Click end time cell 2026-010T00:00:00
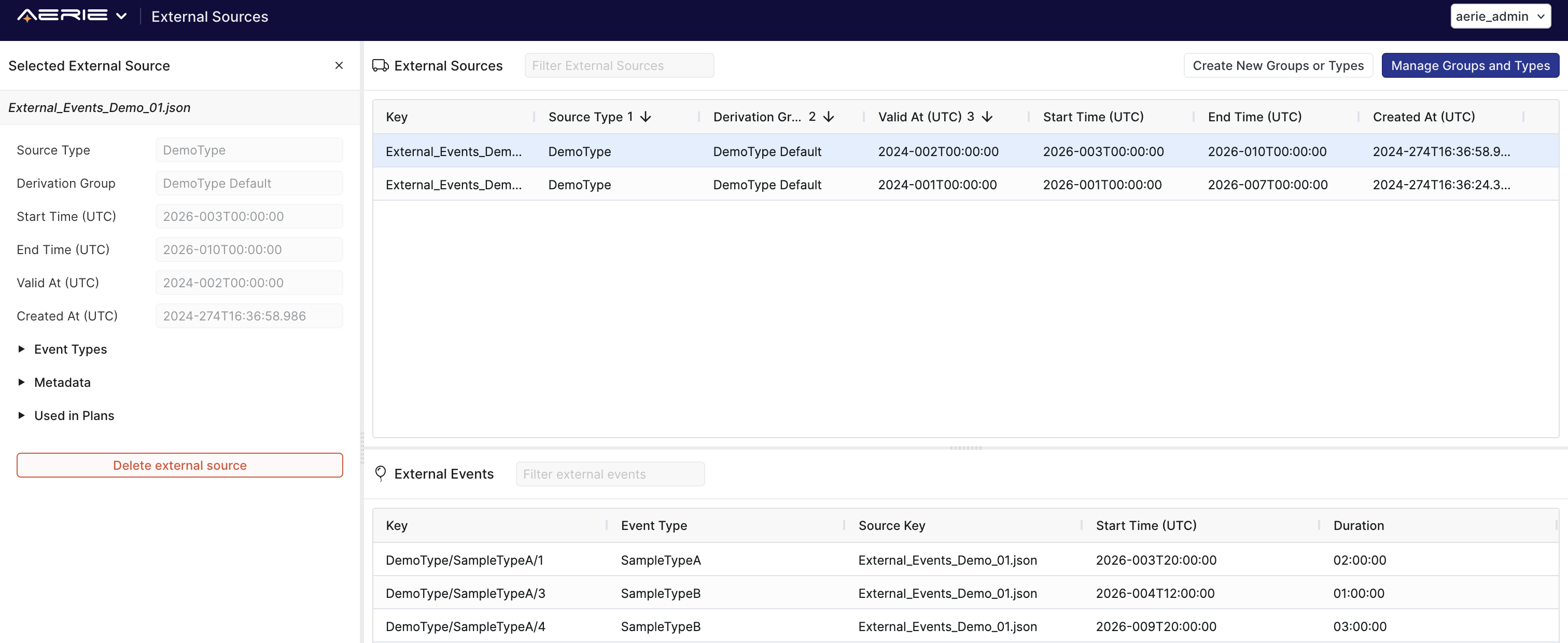The image size is (1568, 643). (x=1267, y=151)
